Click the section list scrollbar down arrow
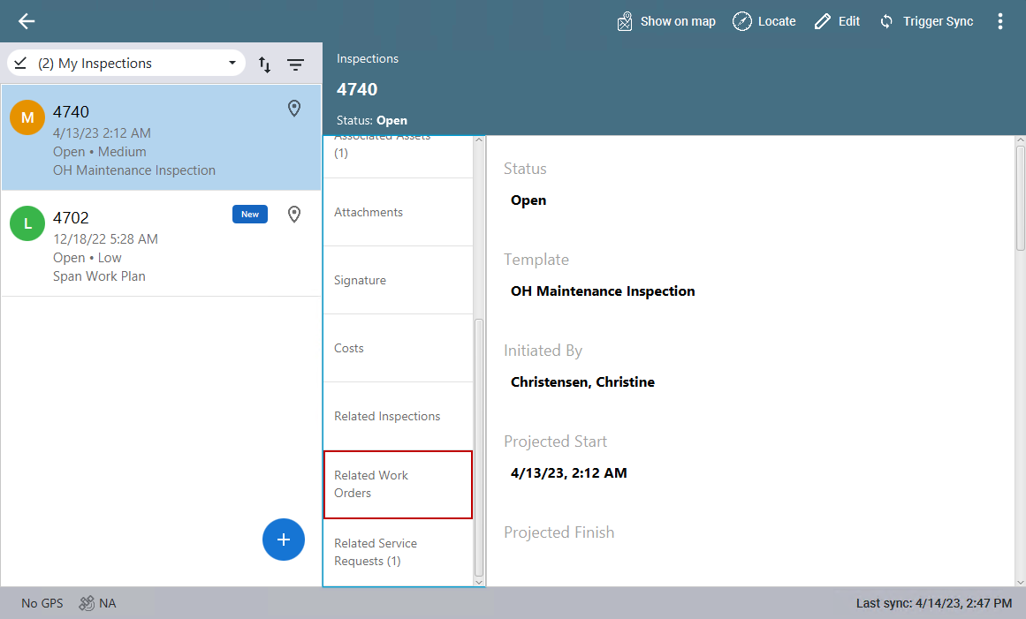 click(480, 581)
